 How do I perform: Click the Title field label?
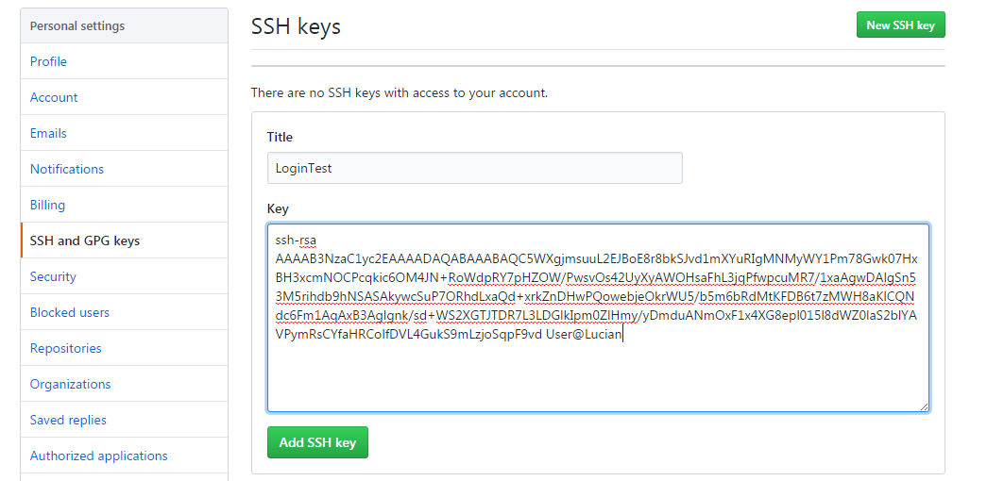point(281,138)
